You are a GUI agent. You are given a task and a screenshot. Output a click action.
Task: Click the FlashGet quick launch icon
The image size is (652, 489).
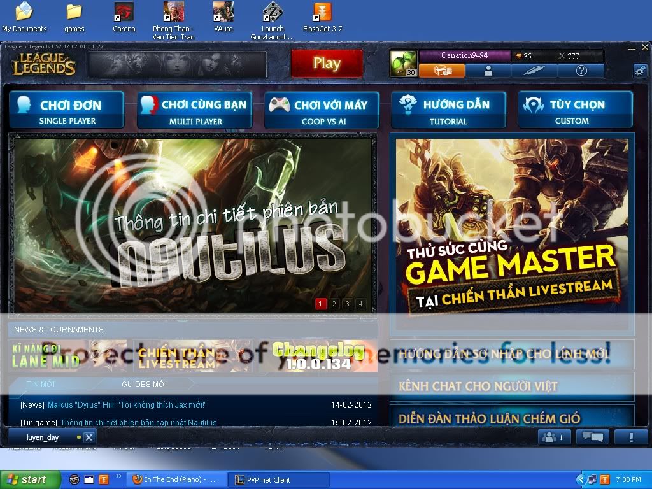(104, 479)
